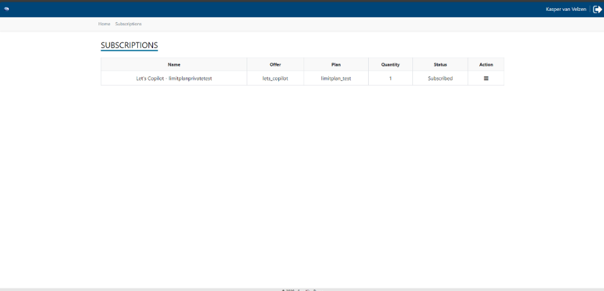Click the Kasper van Velzen user name
The image size is (604, 291).
point(566,9)
